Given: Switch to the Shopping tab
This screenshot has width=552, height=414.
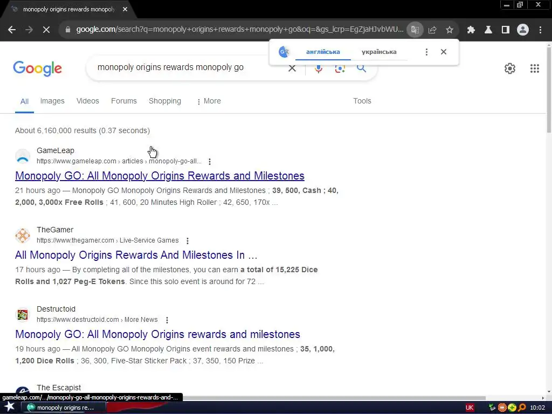Looking at the screenshot, I should click(x=165, y=101).
